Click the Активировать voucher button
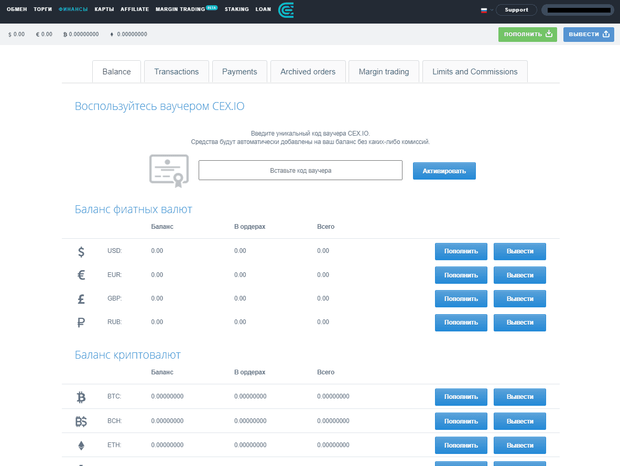The width and height of the screenshot is (620, 466). coord(444,171)
